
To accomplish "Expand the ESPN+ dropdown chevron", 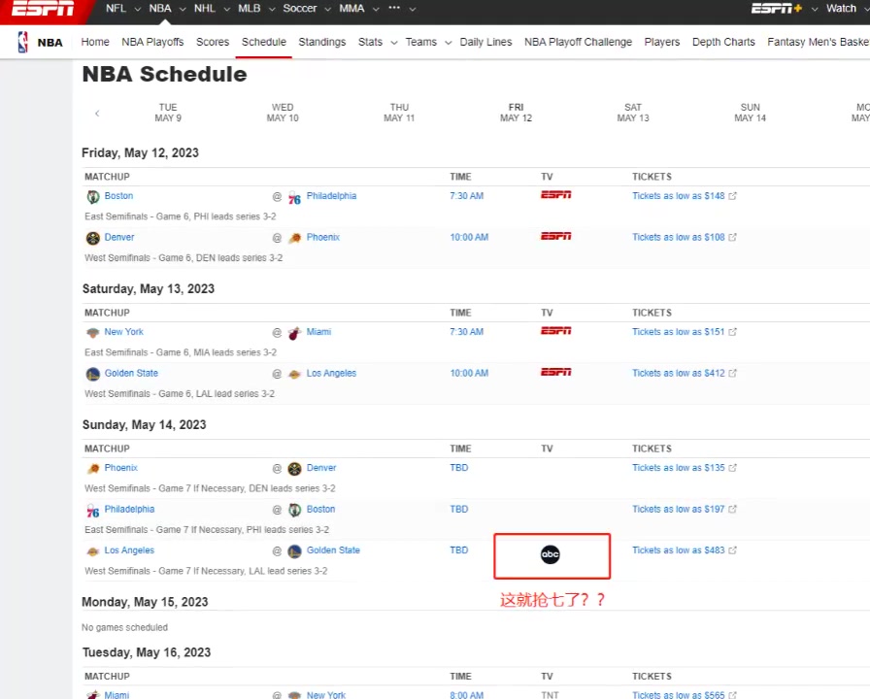I will click(815, 9).
